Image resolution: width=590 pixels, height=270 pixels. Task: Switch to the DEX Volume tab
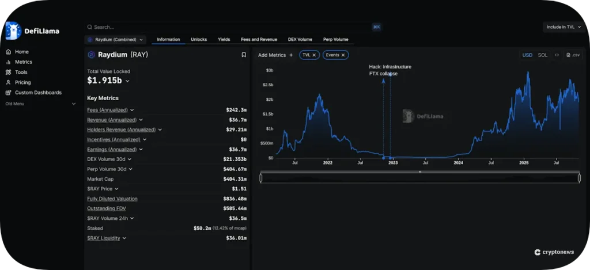pos(300,40)
